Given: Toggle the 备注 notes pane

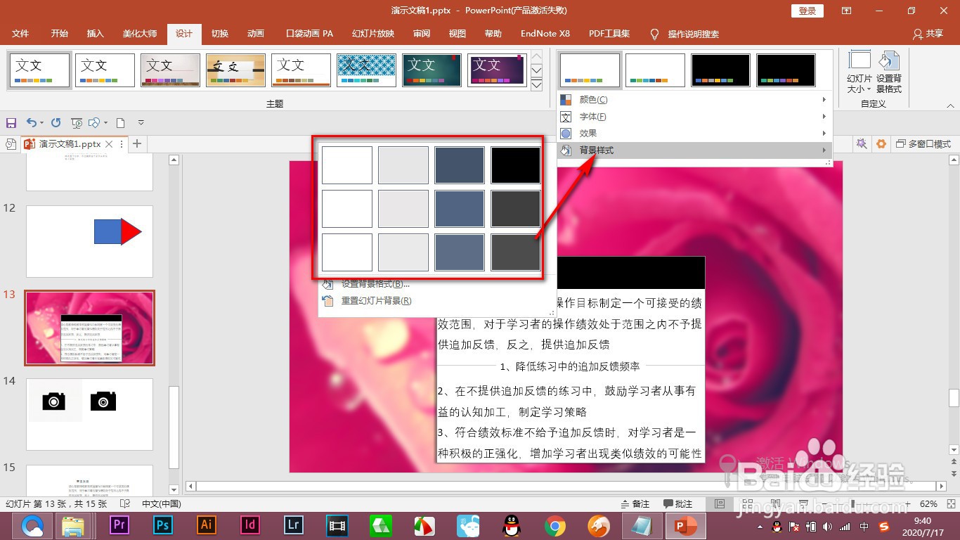Looking at the screenshot, I should pos(635,504).
